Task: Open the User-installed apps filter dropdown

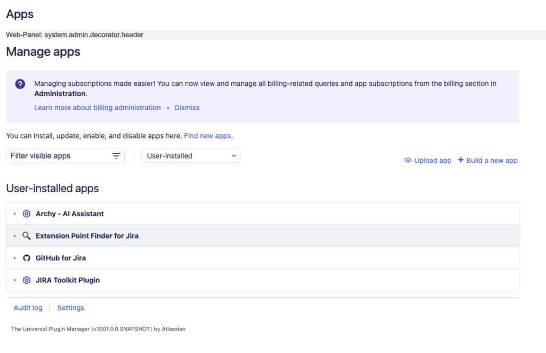Action: coord(191,156)
